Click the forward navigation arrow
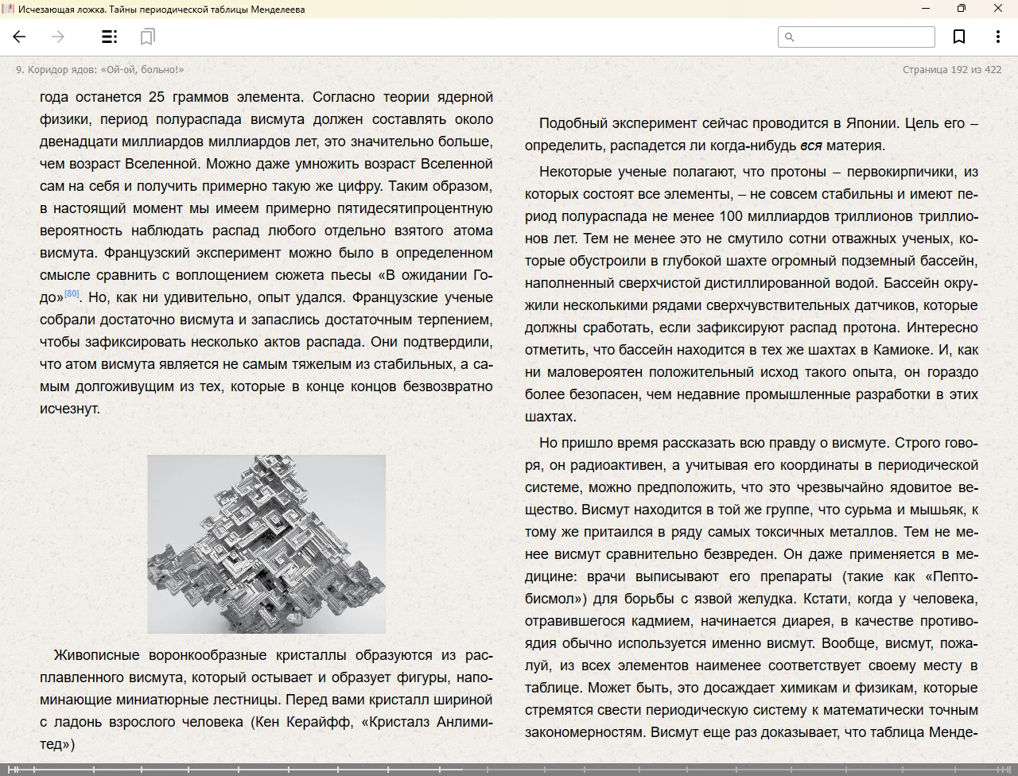Image resolution: width=1018 pixels, height=776 pixels. pos(58,37)
